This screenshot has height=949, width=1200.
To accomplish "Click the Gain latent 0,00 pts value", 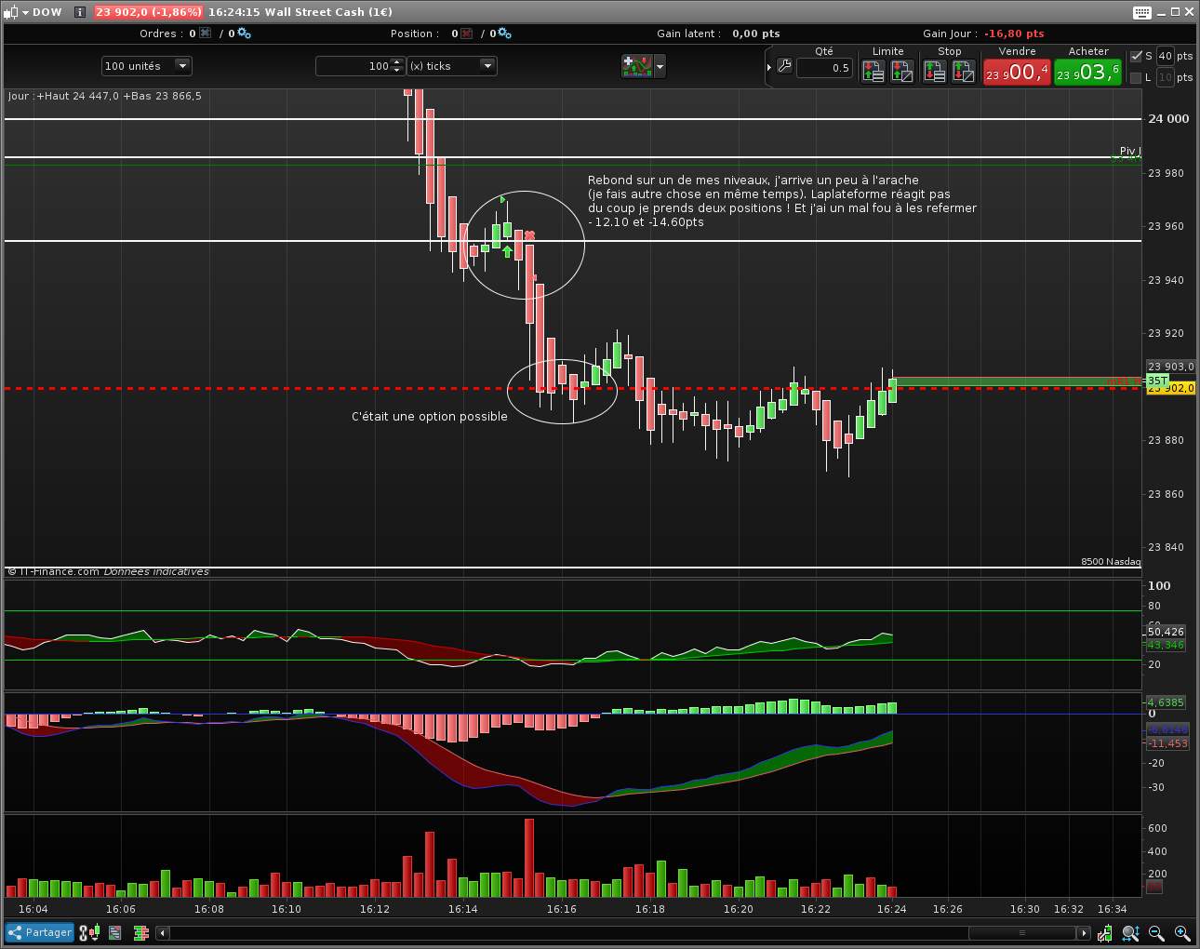I will click(x=756, y=33).
